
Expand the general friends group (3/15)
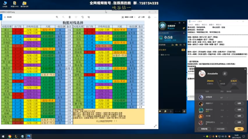[x=165, y=55]
